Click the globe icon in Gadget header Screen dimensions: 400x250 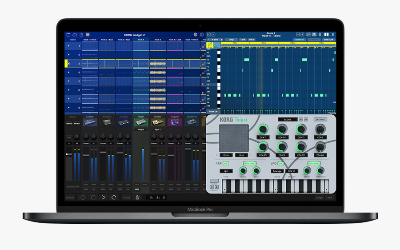point(196,34)
